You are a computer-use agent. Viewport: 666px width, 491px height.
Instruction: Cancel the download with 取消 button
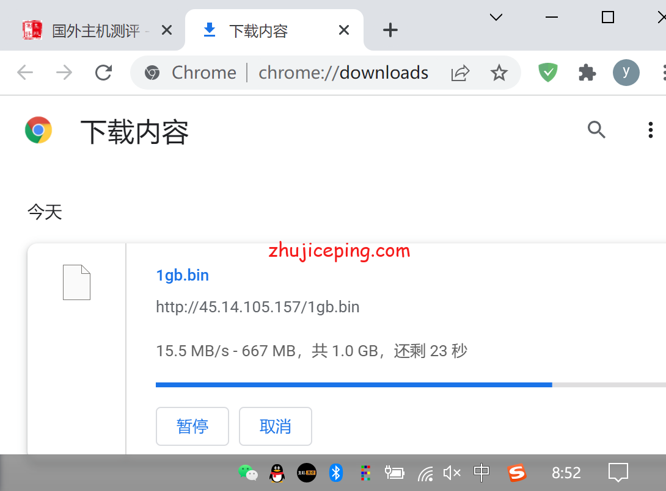(276, 426)
